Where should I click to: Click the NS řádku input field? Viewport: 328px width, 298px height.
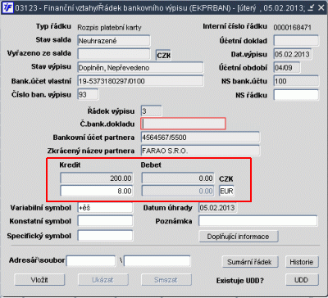[296, 95]
